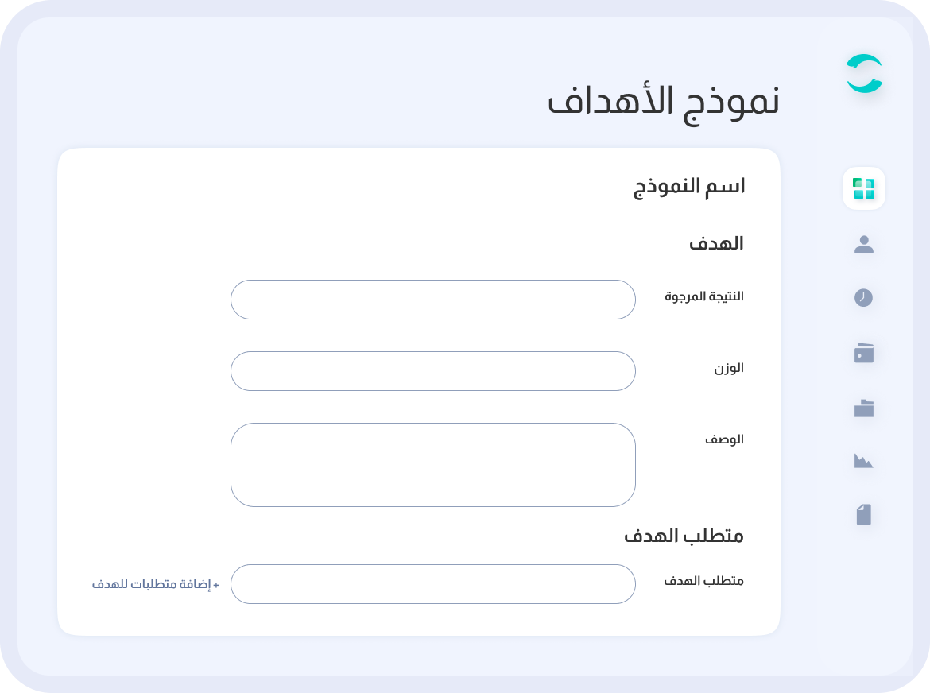Click the نموذج الأهداف page title
This screenshot has width=930, height=693.
point(664,102)
